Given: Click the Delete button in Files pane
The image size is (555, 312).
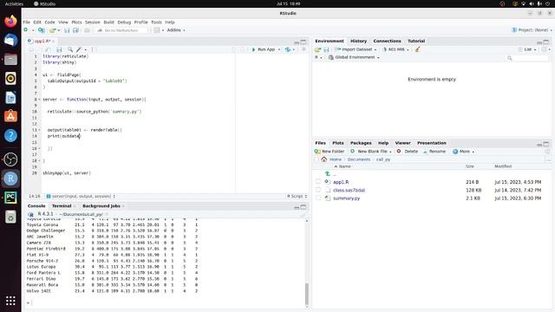Looking at the screenshot, I should [x=408, y=152].
